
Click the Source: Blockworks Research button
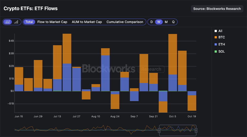(217, 9)
